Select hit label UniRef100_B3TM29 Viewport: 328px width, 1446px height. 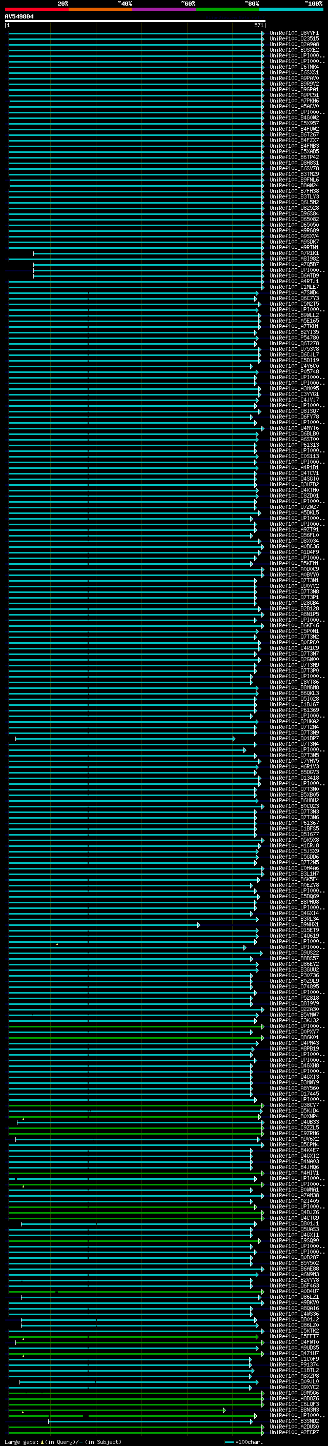(294, 174)
